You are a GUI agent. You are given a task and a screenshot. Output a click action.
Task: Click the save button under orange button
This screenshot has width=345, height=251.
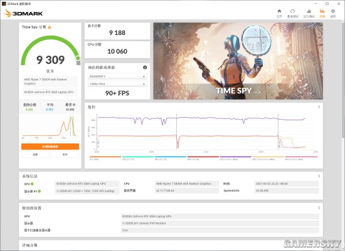pyautogui.click(x=65, y=155)
